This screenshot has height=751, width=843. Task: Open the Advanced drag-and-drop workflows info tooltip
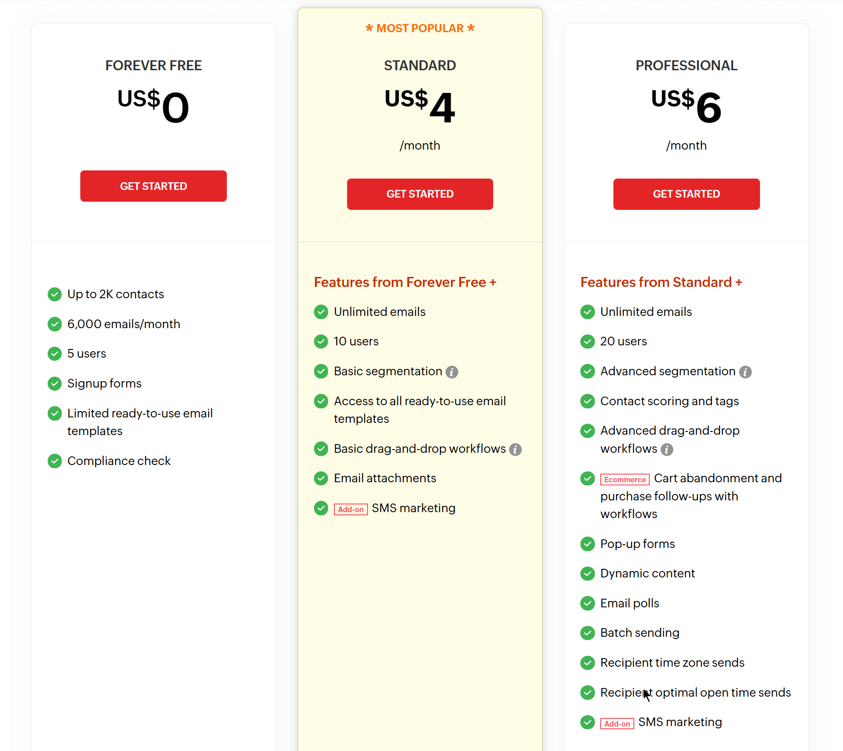(667, 449)
